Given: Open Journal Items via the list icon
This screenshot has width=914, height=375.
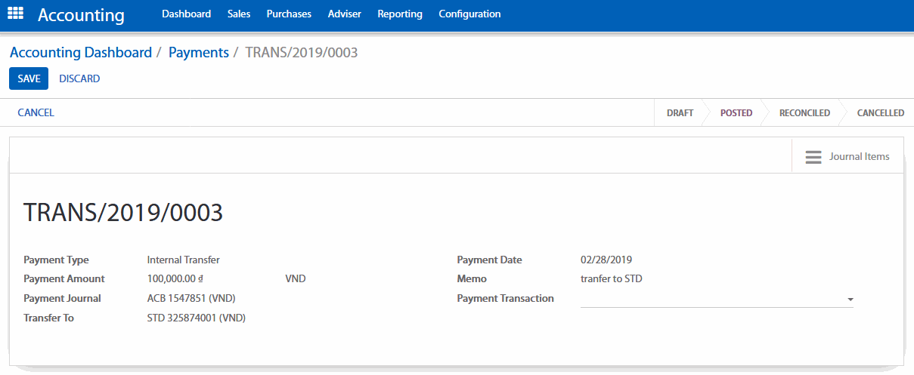Looking at the screenshot, I should (x=813, y=157).
